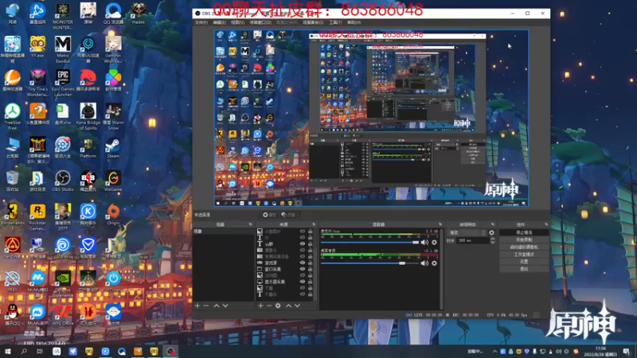Remove the selected scene with the minus icon

(x=206, y=305)
